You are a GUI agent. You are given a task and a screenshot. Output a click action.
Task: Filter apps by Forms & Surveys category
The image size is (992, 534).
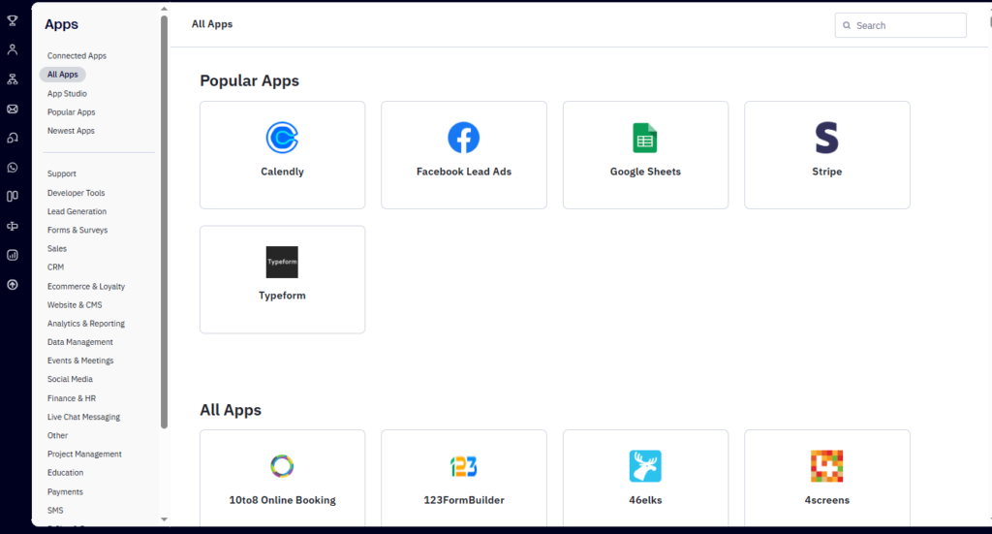(77, 231)
